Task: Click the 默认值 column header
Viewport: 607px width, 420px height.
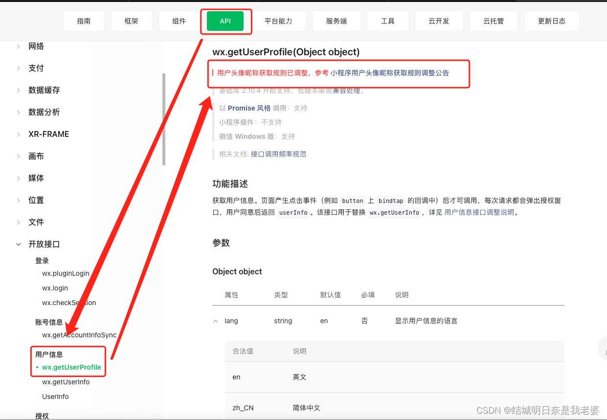Action: click(x=331, y=295)
